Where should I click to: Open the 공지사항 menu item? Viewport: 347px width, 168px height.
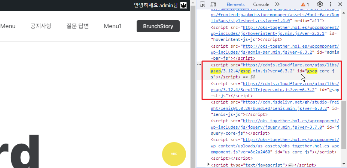pyautogui.click(x=41, y=26)
